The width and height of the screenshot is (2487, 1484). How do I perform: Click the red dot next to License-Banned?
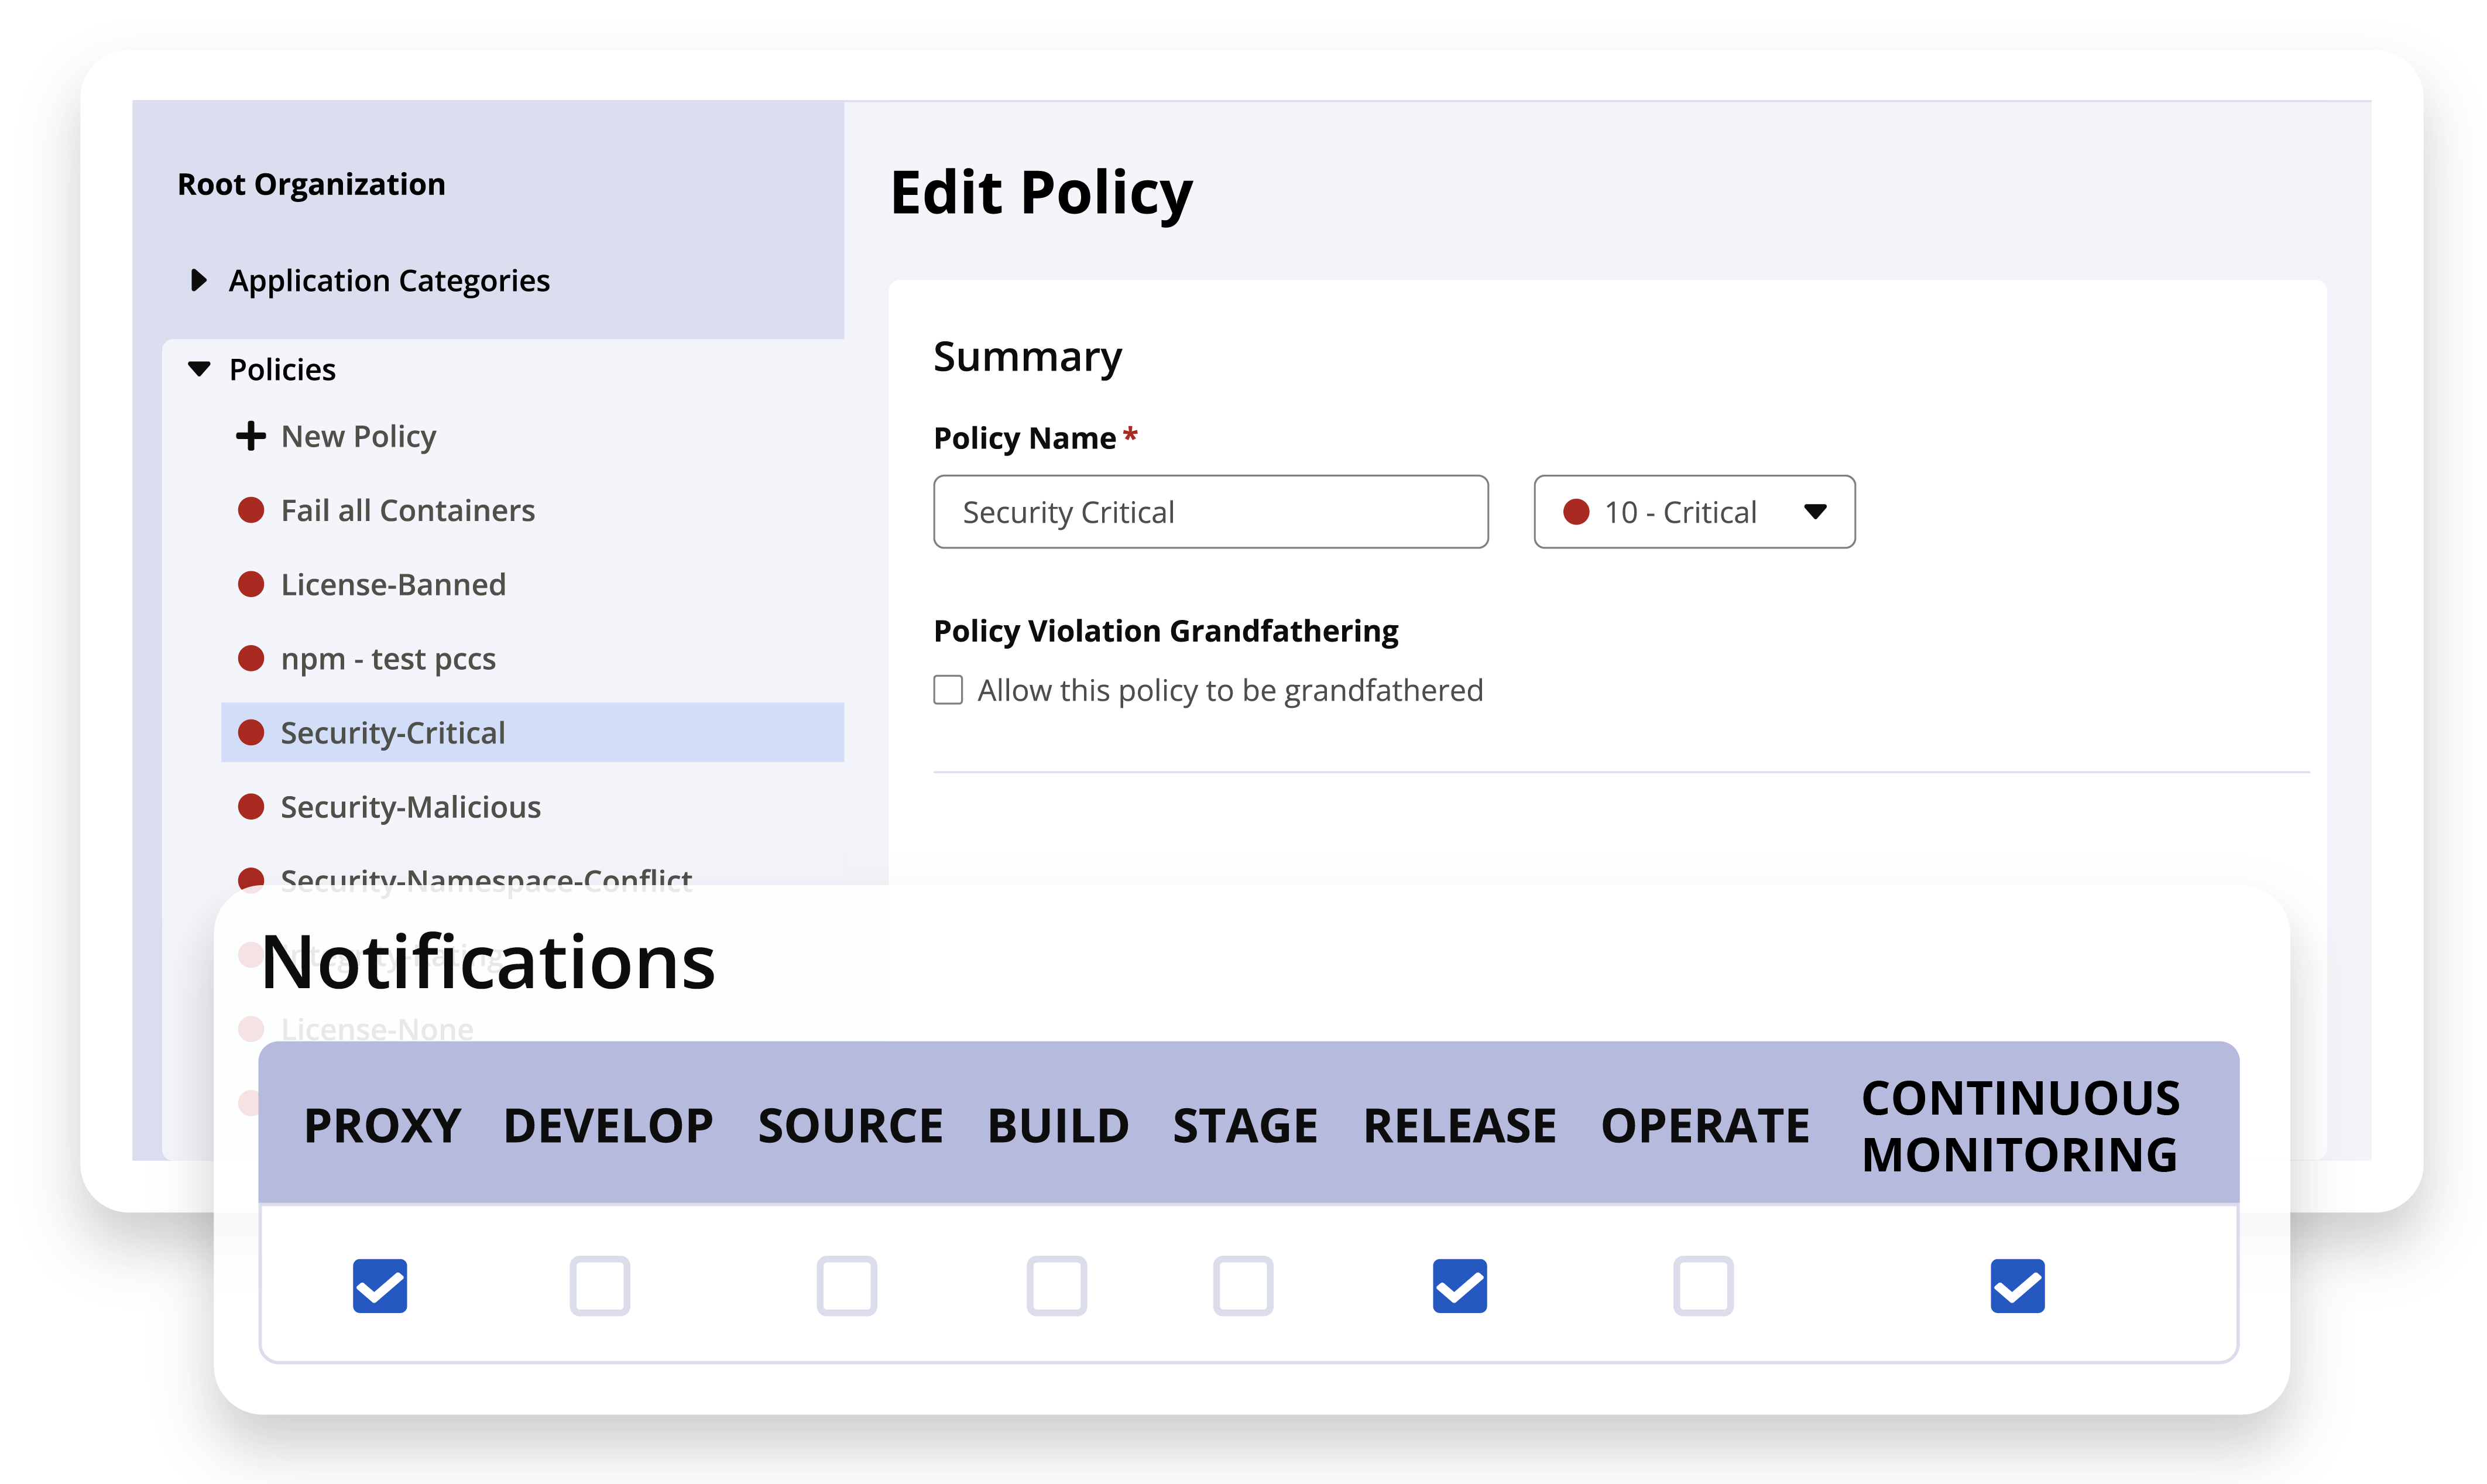tap(251, 584)
